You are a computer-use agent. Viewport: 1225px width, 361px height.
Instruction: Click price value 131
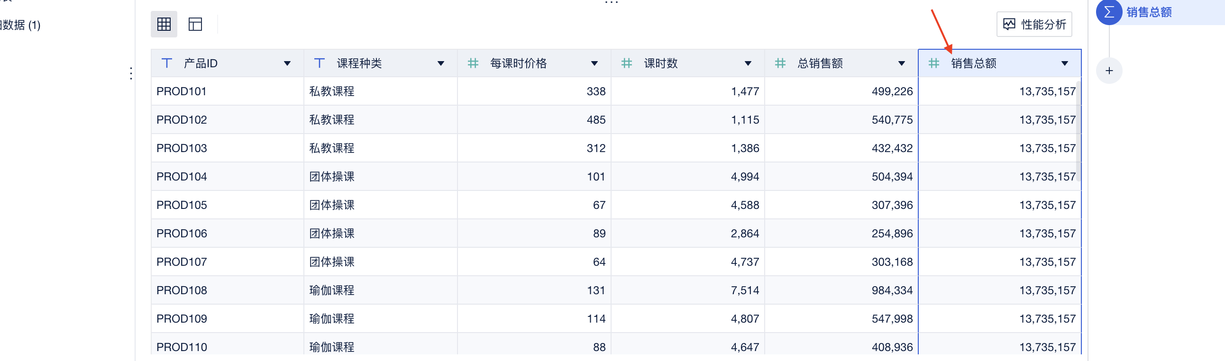point(596,291)
